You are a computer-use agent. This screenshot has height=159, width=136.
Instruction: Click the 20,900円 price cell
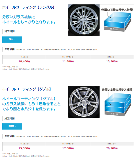(112, 148)
